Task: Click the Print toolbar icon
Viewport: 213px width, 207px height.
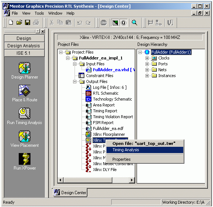Action: (x=36, y=22)
